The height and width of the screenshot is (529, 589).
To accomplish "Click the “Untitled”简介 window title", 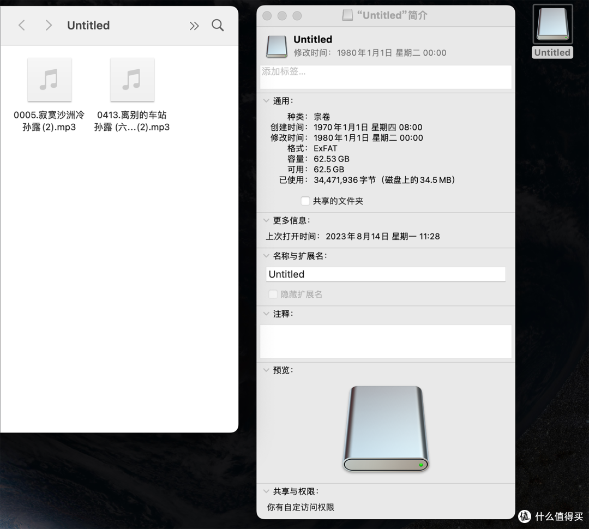I will click(392, 15).
